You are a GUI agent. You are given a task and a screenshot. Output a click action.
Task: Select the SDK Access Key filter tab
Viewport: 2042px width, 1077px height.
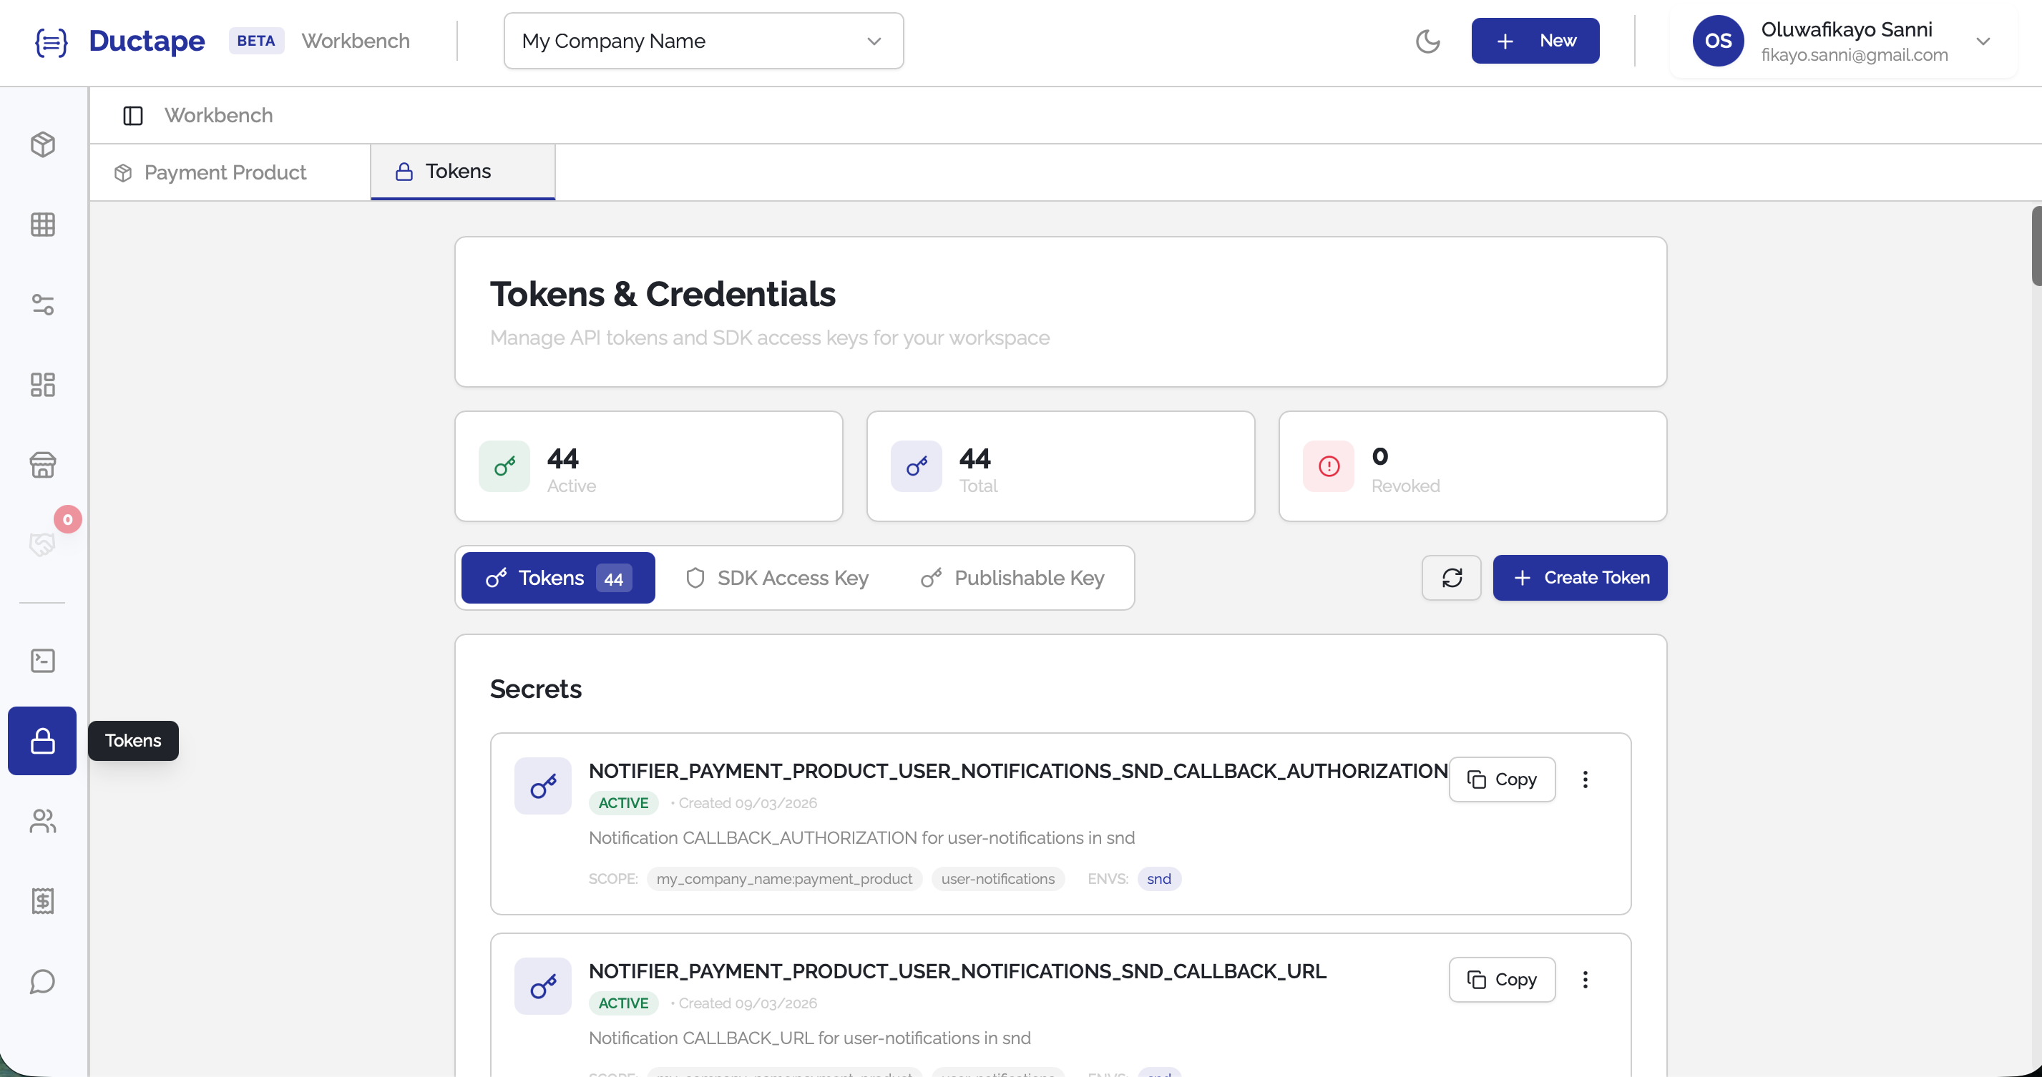[x=777, y=578]
